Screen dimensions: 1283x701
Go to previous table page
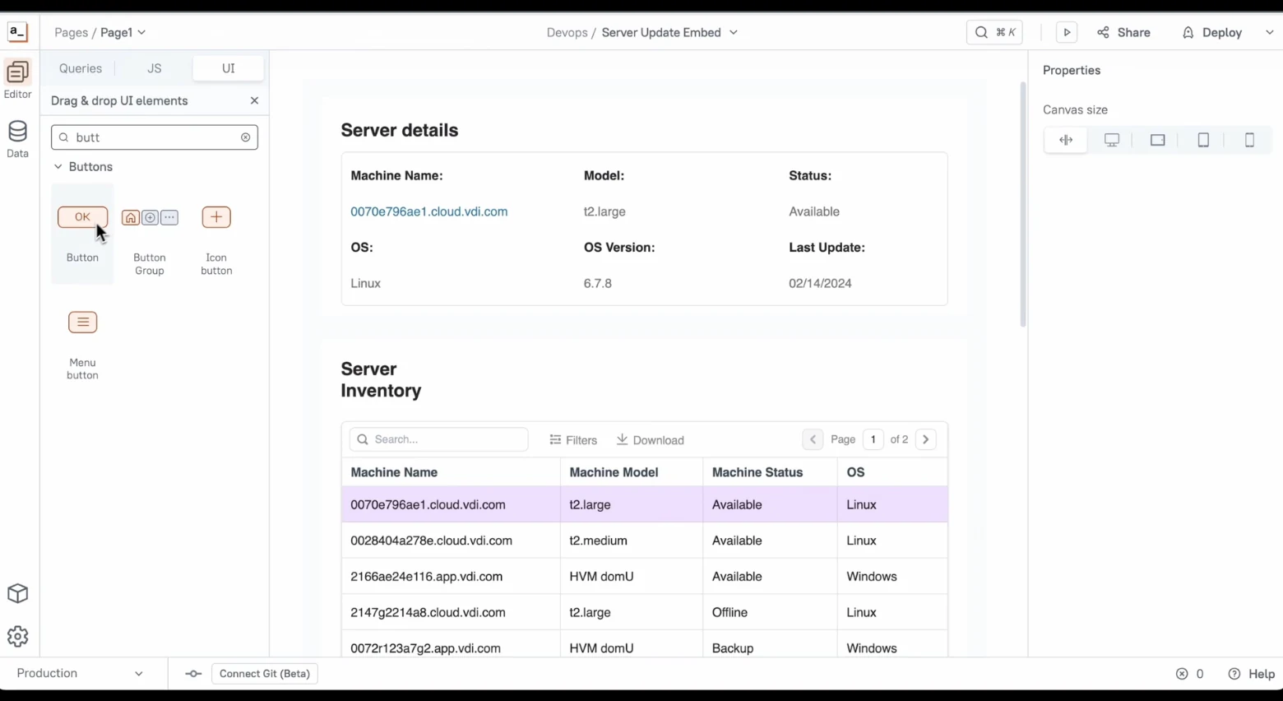tap(813, 439)
